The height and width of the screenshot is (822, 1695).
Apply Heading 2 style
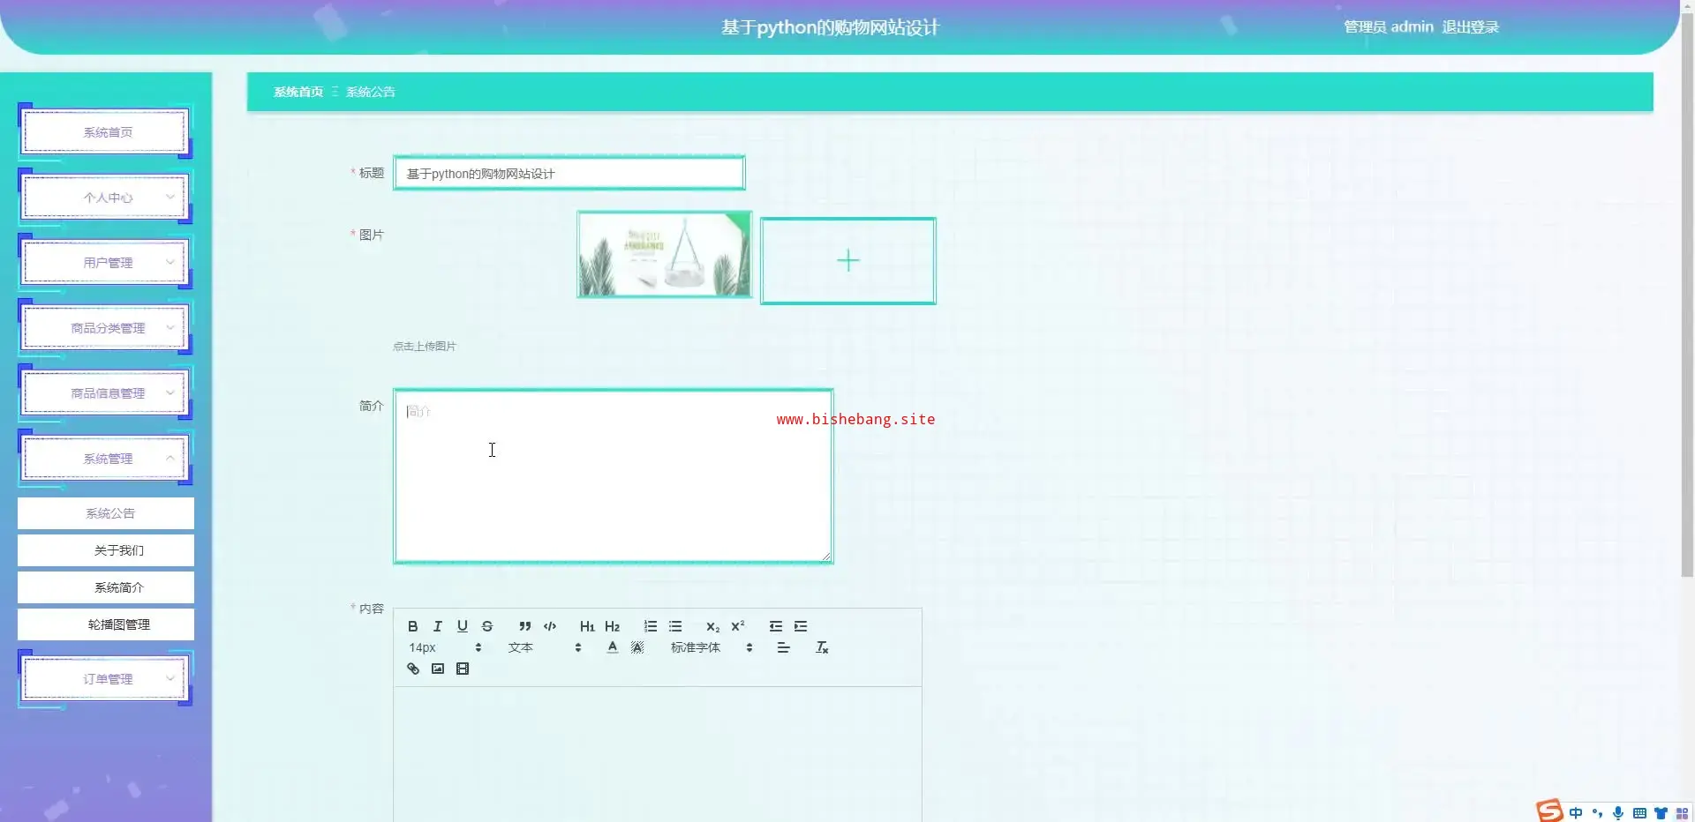click(x=612, y=626)
